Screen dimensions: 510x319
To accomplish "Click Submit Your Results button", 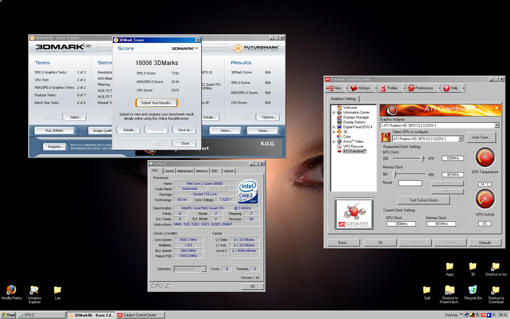I will [157, 103].
